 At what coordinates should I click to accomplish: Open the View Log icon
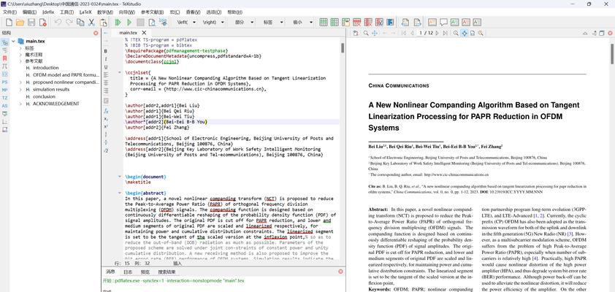coord(163,23)
